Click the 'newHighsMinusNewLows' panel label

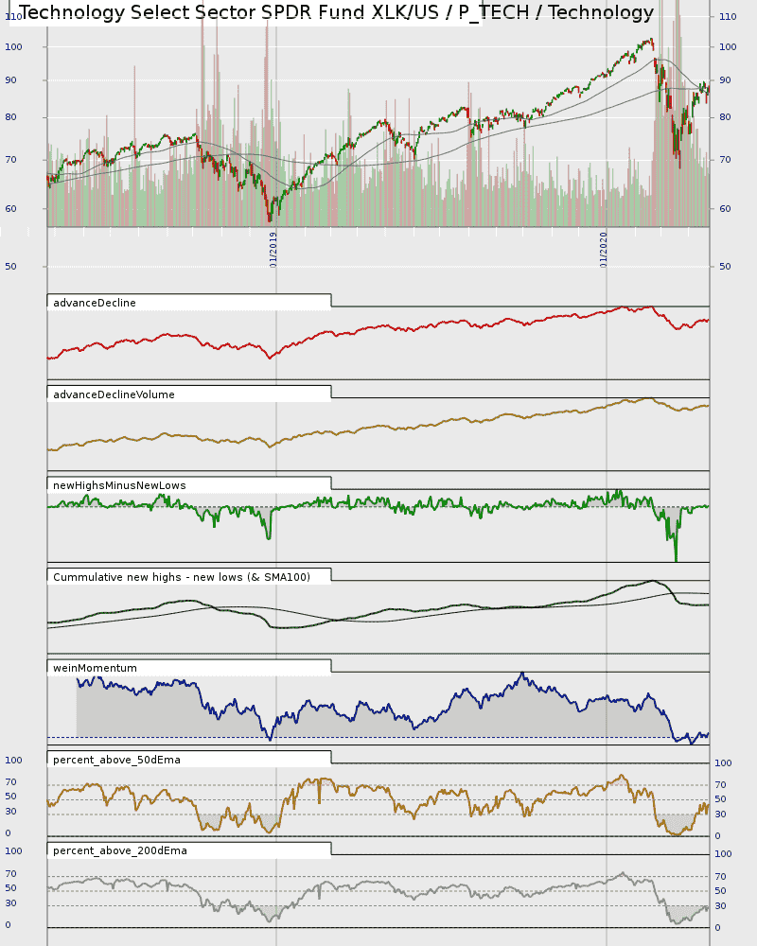pyautogui.click(x=119, y=485)
